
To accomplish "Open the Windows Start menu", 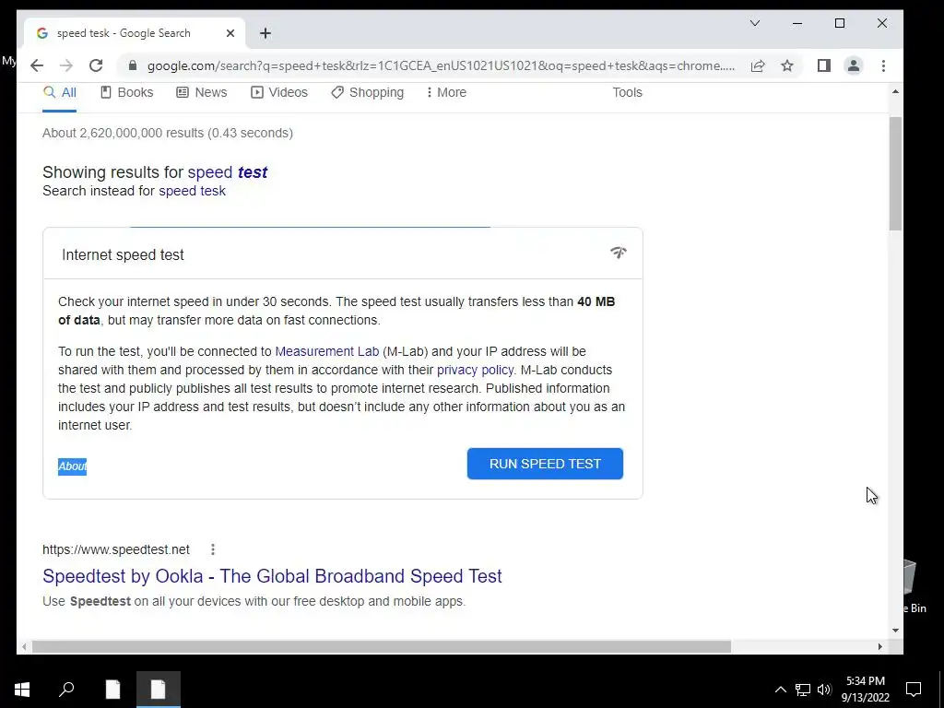I will click(22, 689).
